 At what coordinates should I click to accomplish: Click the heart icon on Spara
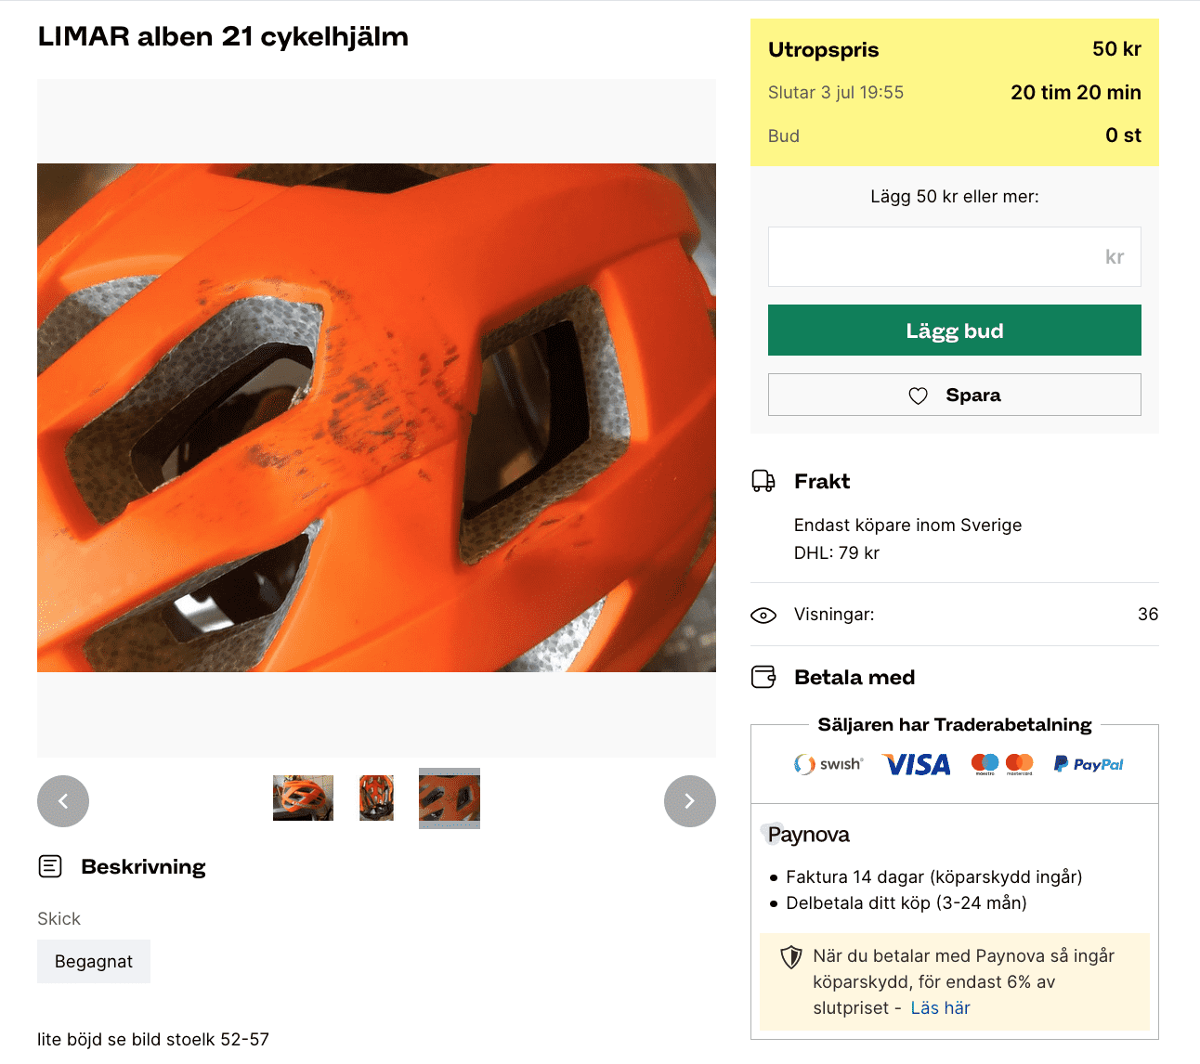pos(918,396)
